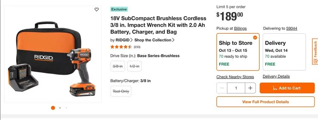Choose the 1/2 in drive size option

[x=134, y=66]
